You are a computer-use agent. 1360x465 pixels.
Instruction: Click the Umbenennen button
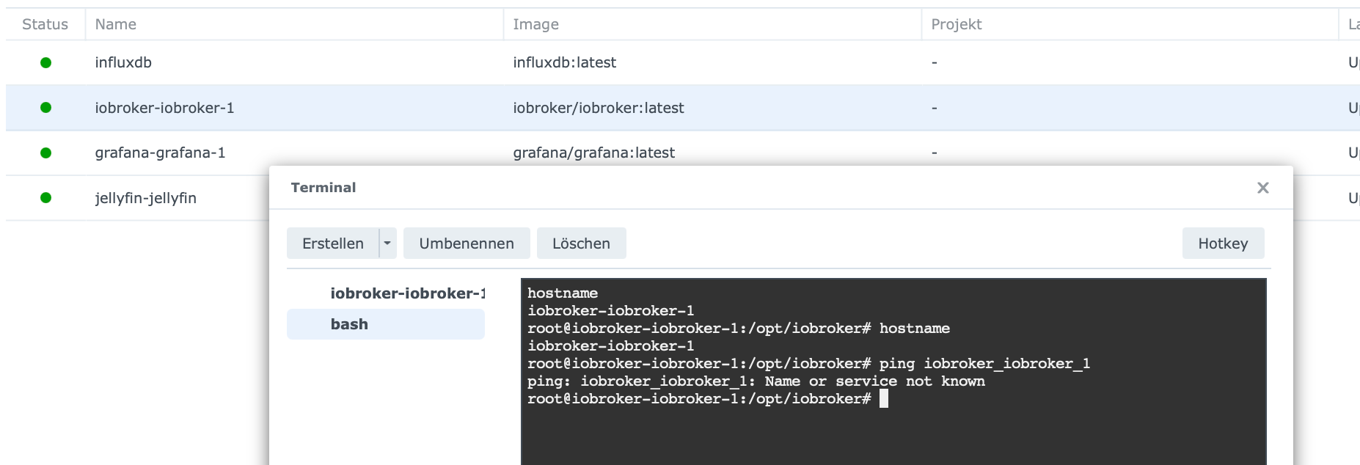467,244
